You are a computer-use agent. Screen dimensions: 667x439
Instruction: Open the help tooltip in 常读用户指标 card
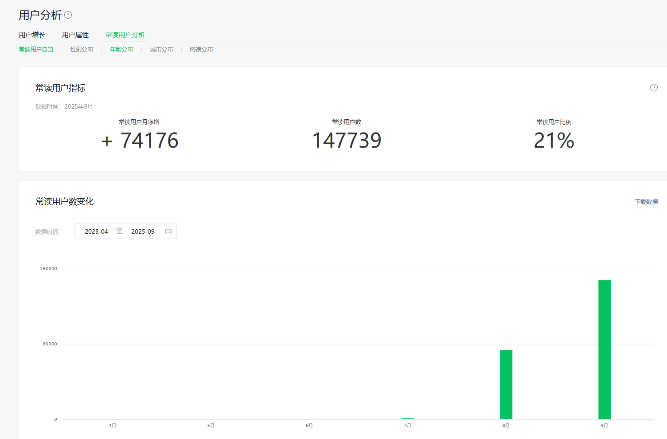654,88
